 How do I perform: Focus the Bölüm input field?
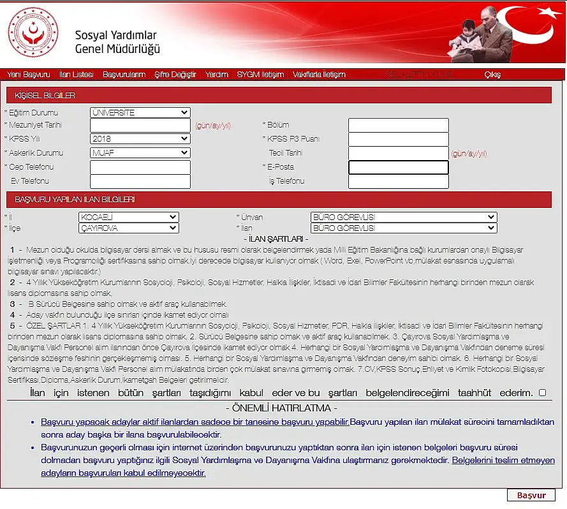pos(399,125)
